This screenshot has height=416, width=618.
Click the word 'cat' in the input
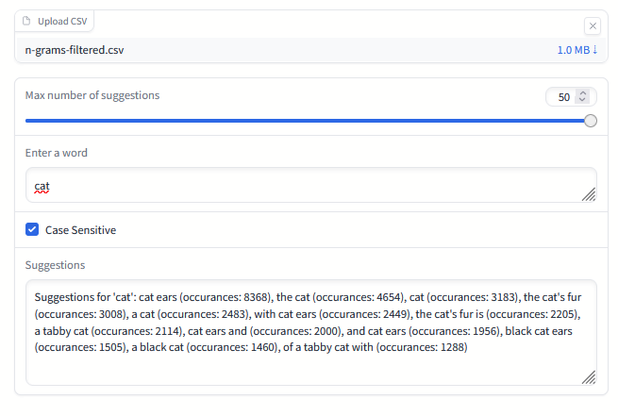42,187
